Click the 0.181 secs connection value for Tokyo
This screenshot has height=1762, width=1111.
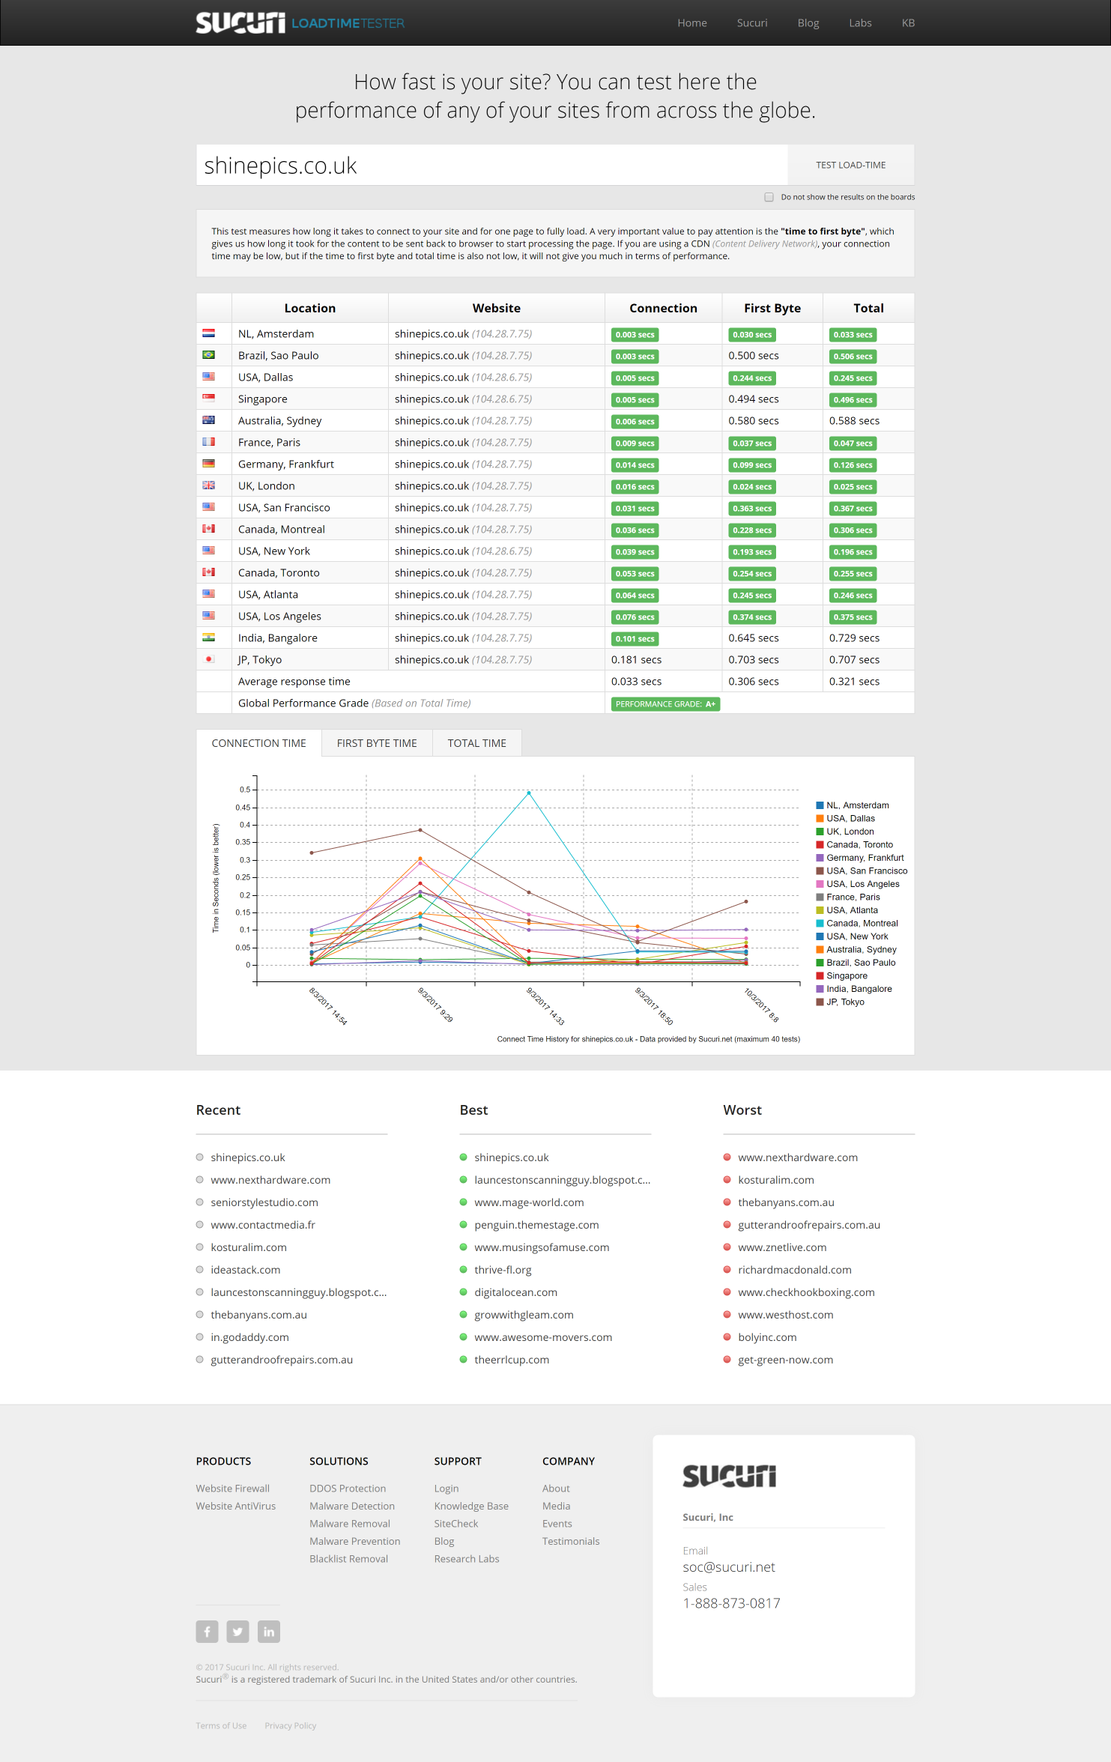(x=636, y=659)
